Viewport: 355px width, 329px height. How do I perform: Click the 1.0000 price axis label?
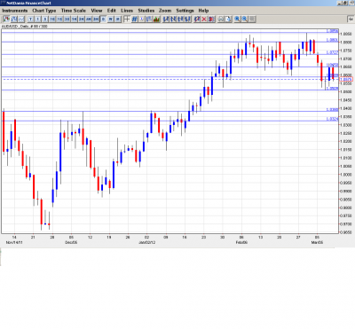pos(346,175)
